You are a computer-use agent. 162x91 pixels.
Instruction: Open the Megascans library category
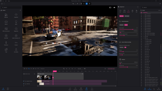16,29
